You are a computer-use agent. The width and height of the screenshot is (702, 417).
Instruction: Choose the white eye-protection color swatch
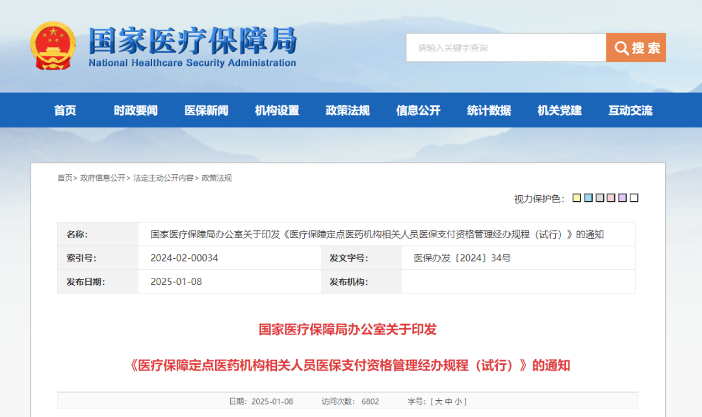634,198
